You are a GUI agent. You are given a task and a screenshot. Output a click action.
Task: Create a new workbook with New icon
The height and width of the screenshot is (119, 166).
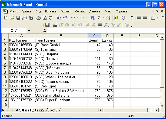click(6, 18)
